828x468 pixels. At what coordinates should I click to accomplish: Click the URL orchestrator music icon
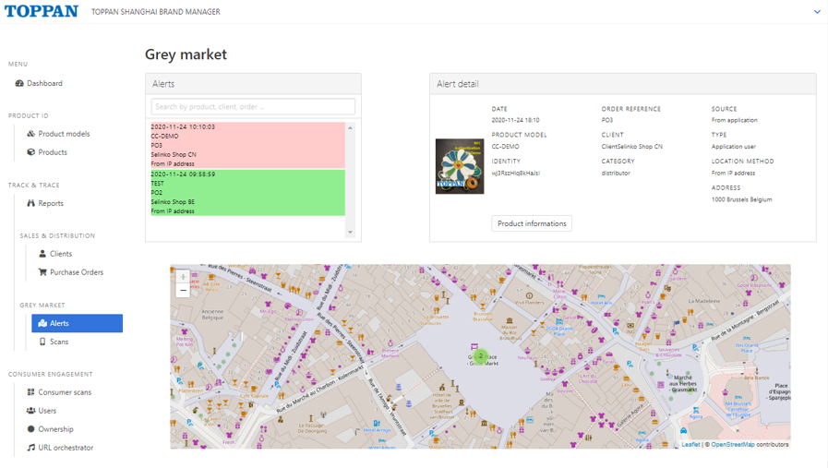point(30,448)
